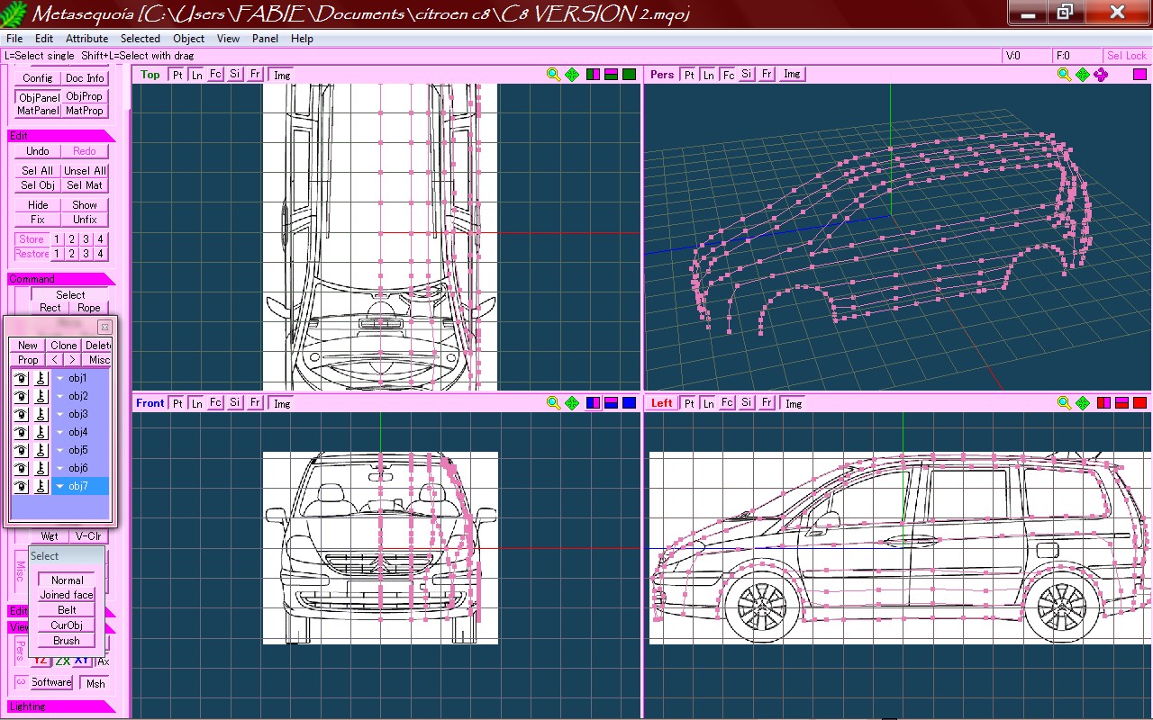Open the Attribute menu

tap(87, 39)
